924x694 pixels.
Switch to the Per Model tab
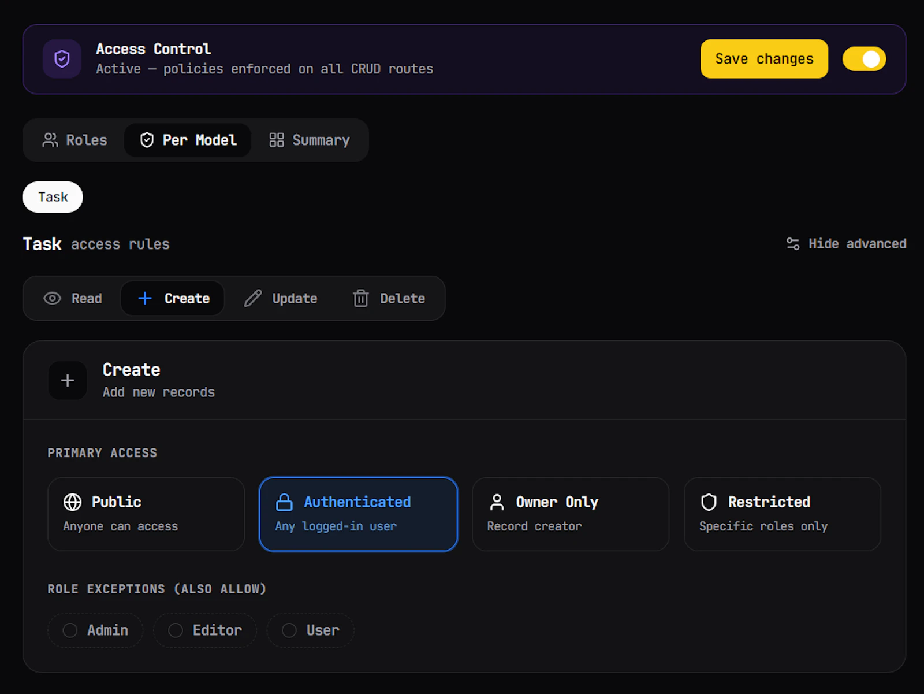click(188, 140)
